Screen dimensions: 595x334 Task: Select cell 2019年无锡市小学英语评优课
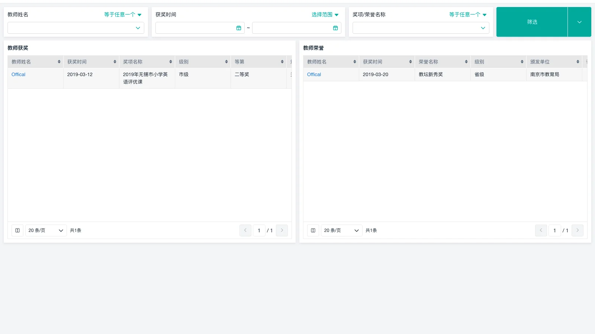[x=147, y=78]
